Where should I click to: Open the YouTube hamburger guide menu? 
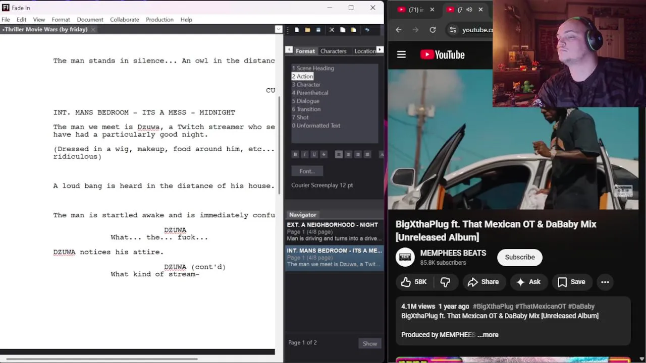pos(401,54)
